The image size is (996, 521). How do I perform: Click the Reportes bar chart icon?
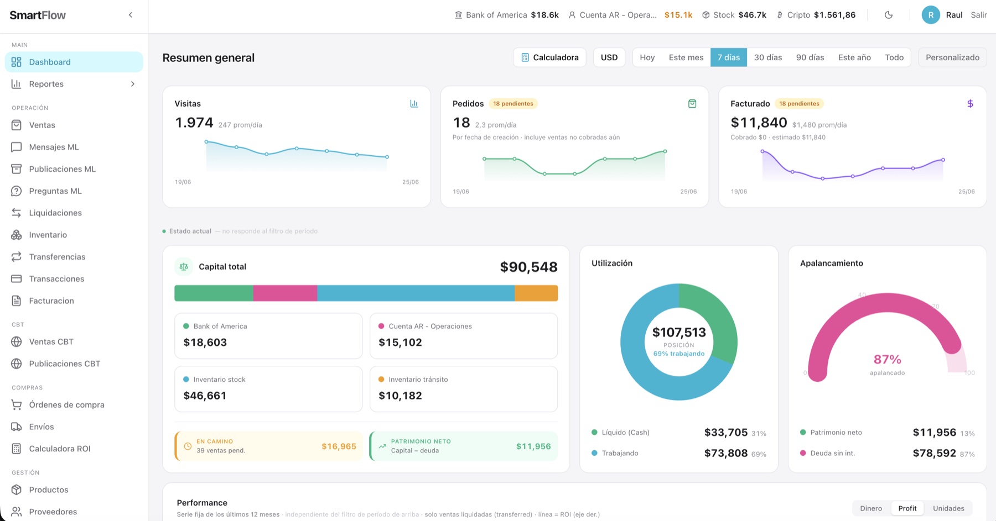coord(17,84)
